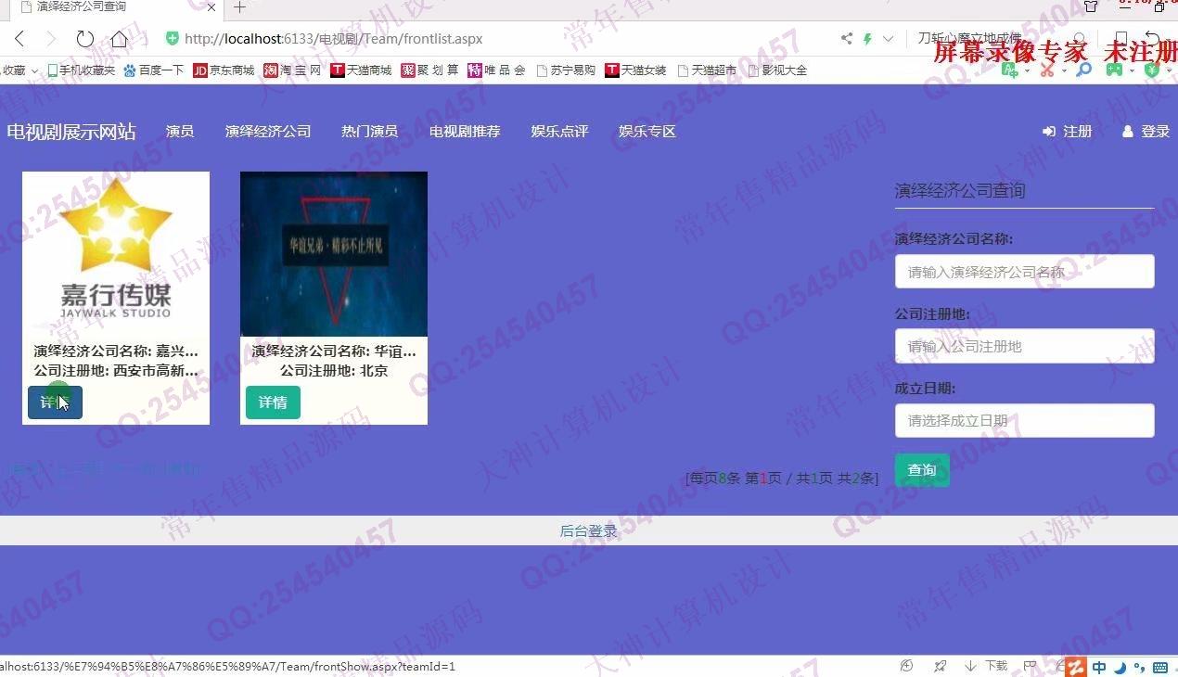The image size is (1178, 677).
Task: Open the 聚划算 bookmark
Action: [429, 70]
